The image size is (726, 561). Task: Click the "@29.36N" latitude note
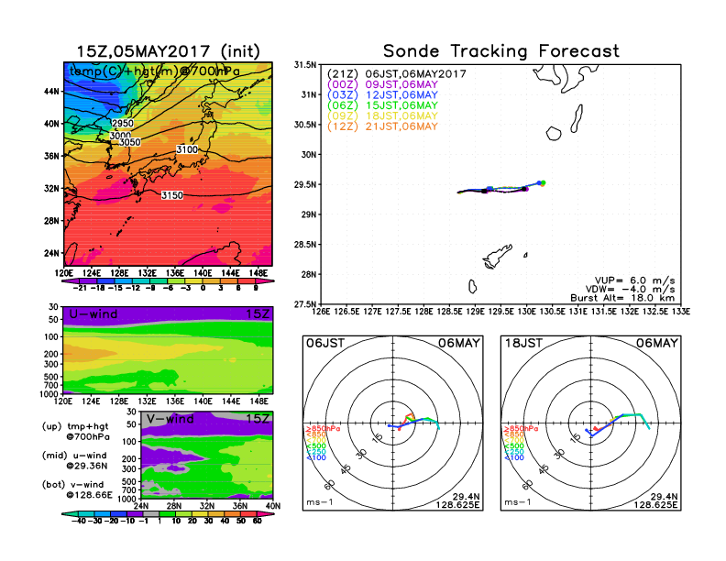click(86, 466)
